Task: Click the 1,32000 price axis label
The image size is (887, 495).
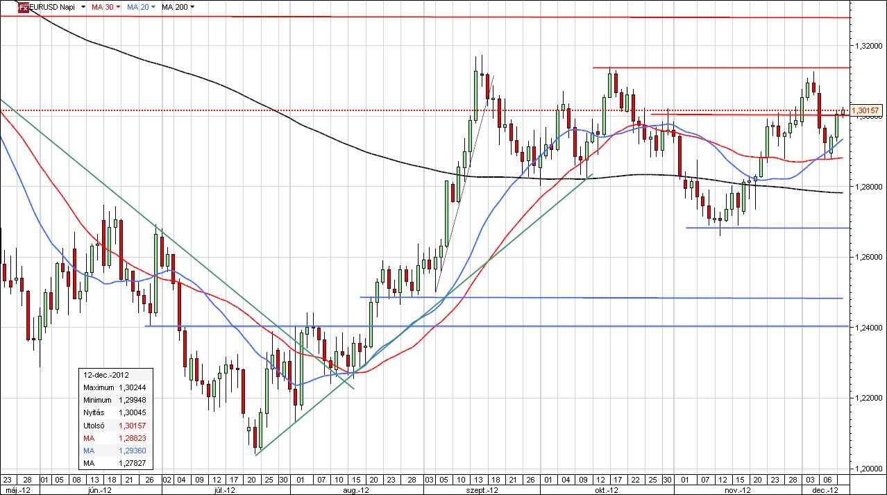Action: [870, 46]
